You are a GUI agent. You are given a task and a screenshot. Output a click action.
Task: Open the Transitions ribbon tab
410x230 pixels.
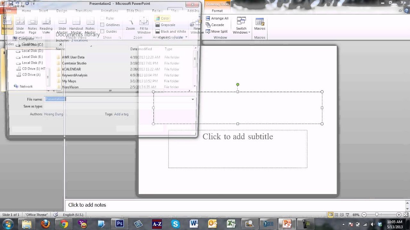pyautogui.click(x=84, y=11)
